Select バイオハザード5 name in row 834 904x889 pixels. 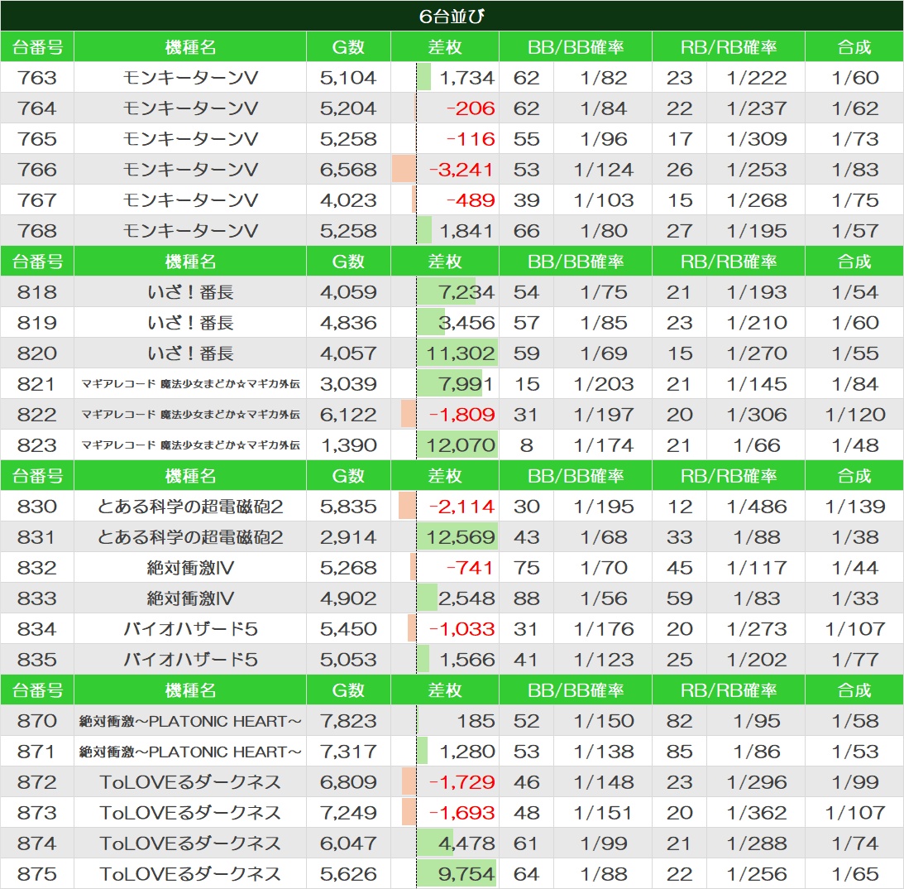190,629
